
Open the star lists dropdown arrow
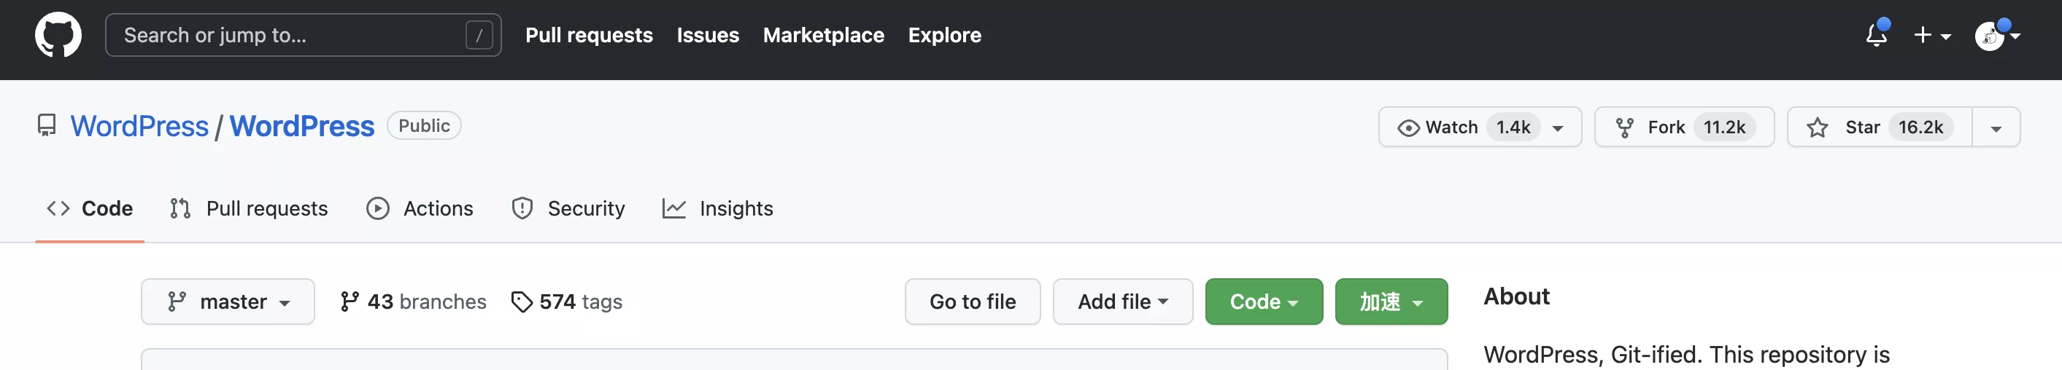point(1996,128)
